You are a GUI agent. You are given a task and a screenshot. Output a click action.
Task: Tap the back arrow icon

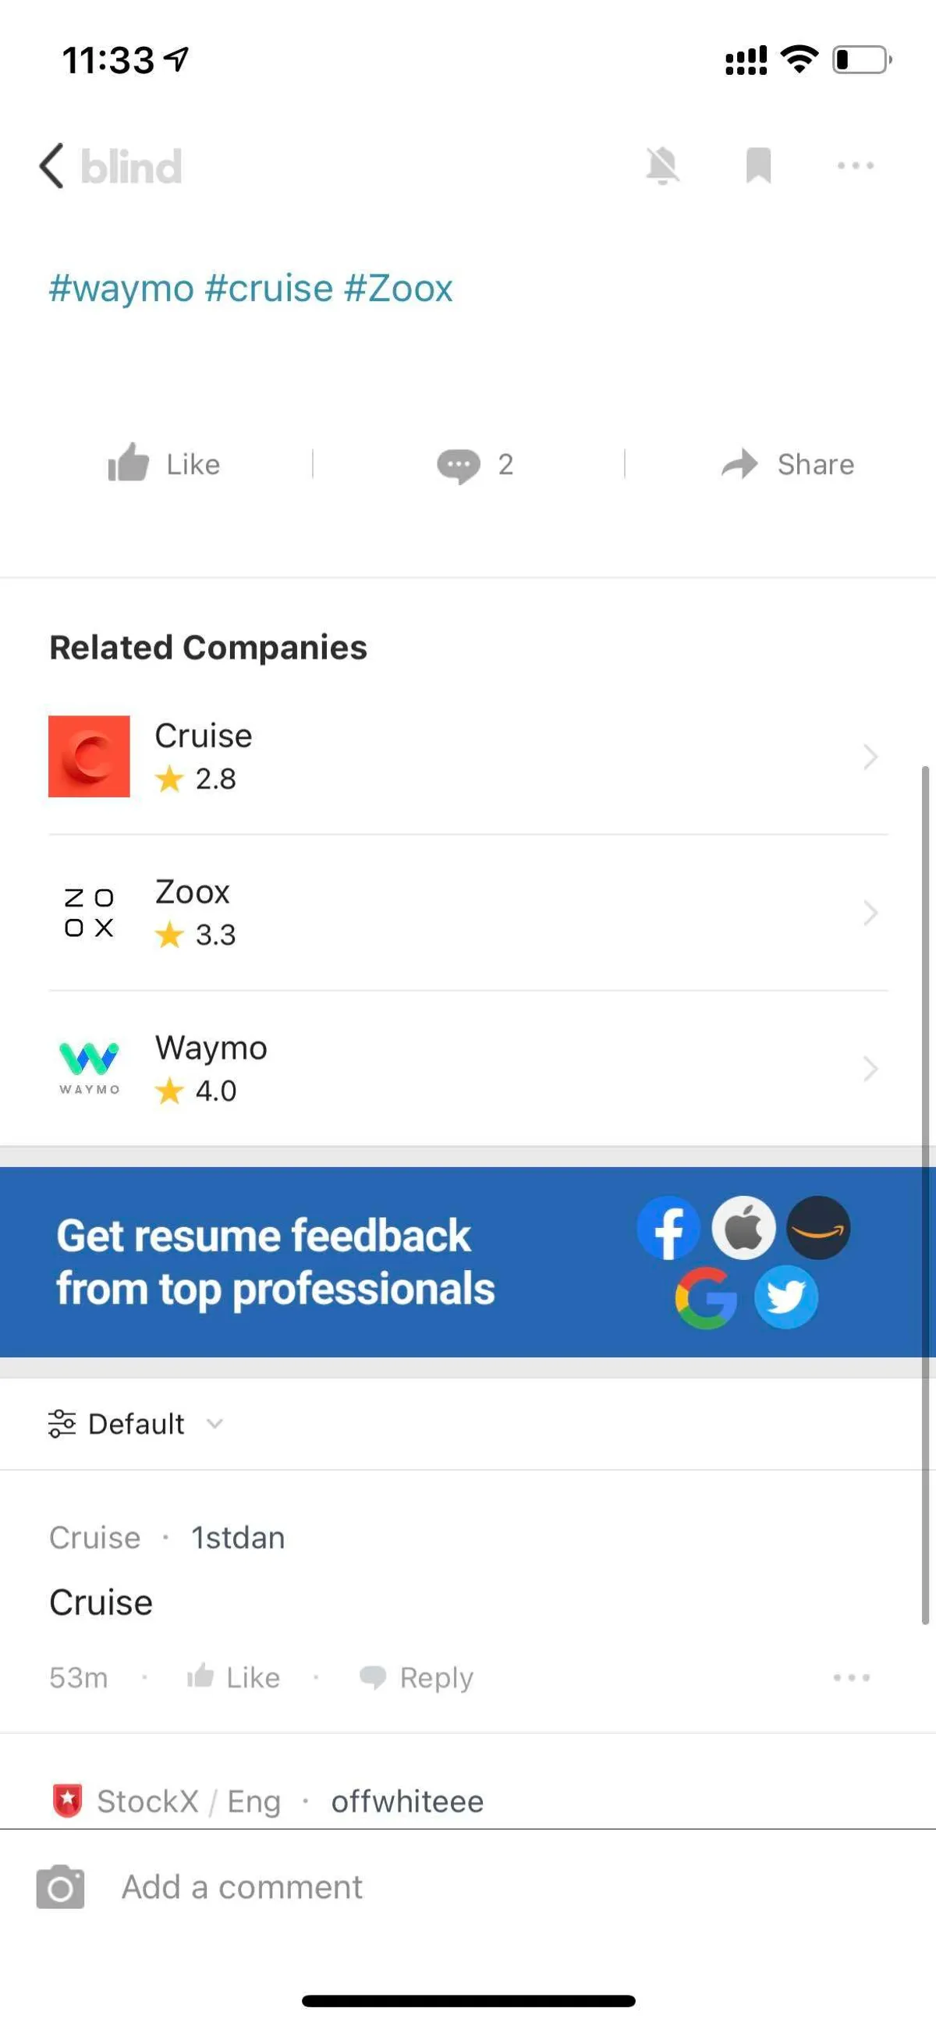pyautogui.click(x=52, y=166)
